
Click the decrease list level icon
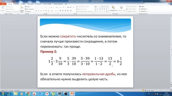tap(68, 7)
